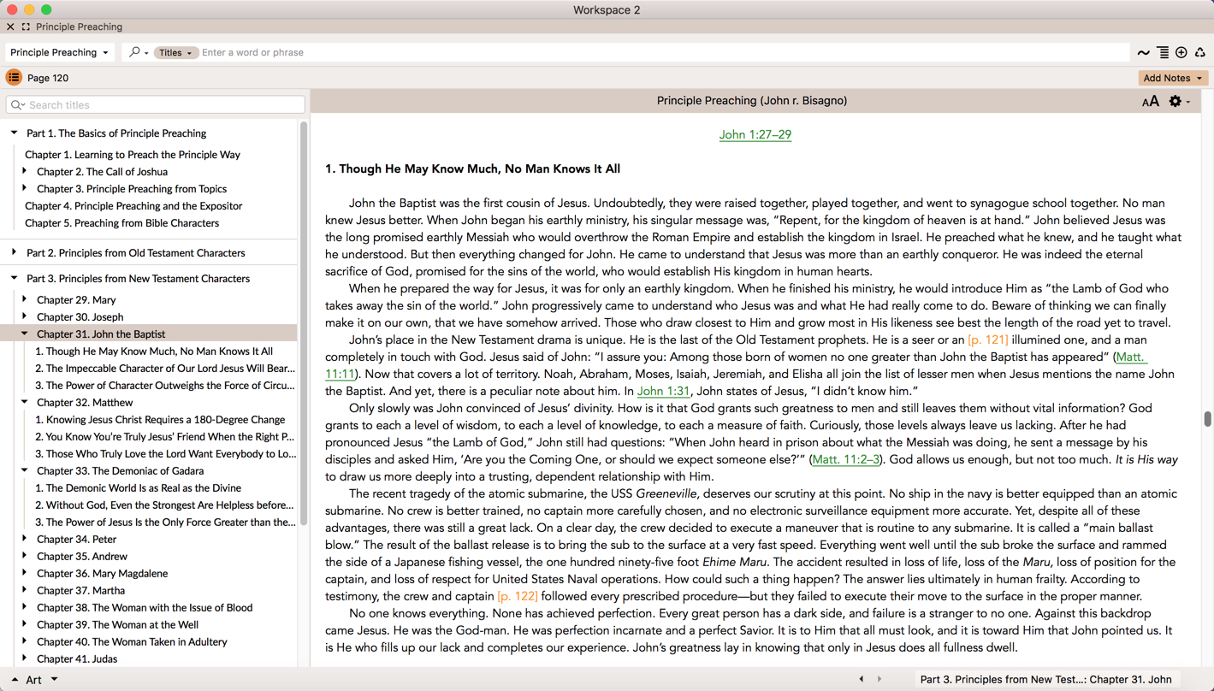
Task: Expand Chapter 38 Woman with Issue of Blood
Action: click(25, 607)
